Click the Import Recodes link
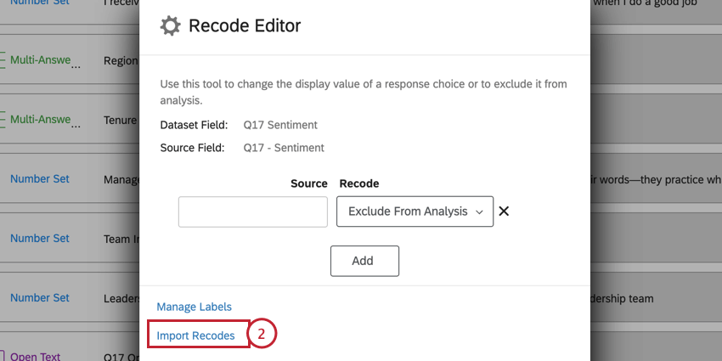Image resolution: width=722 pixels, height=361 pixels. click(x=196, y=336)
